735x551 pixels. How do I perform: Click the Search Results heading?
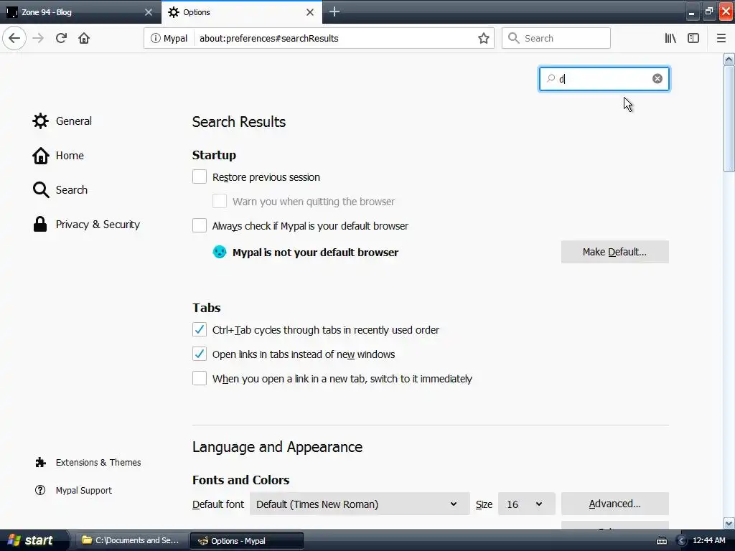[238, 122]
